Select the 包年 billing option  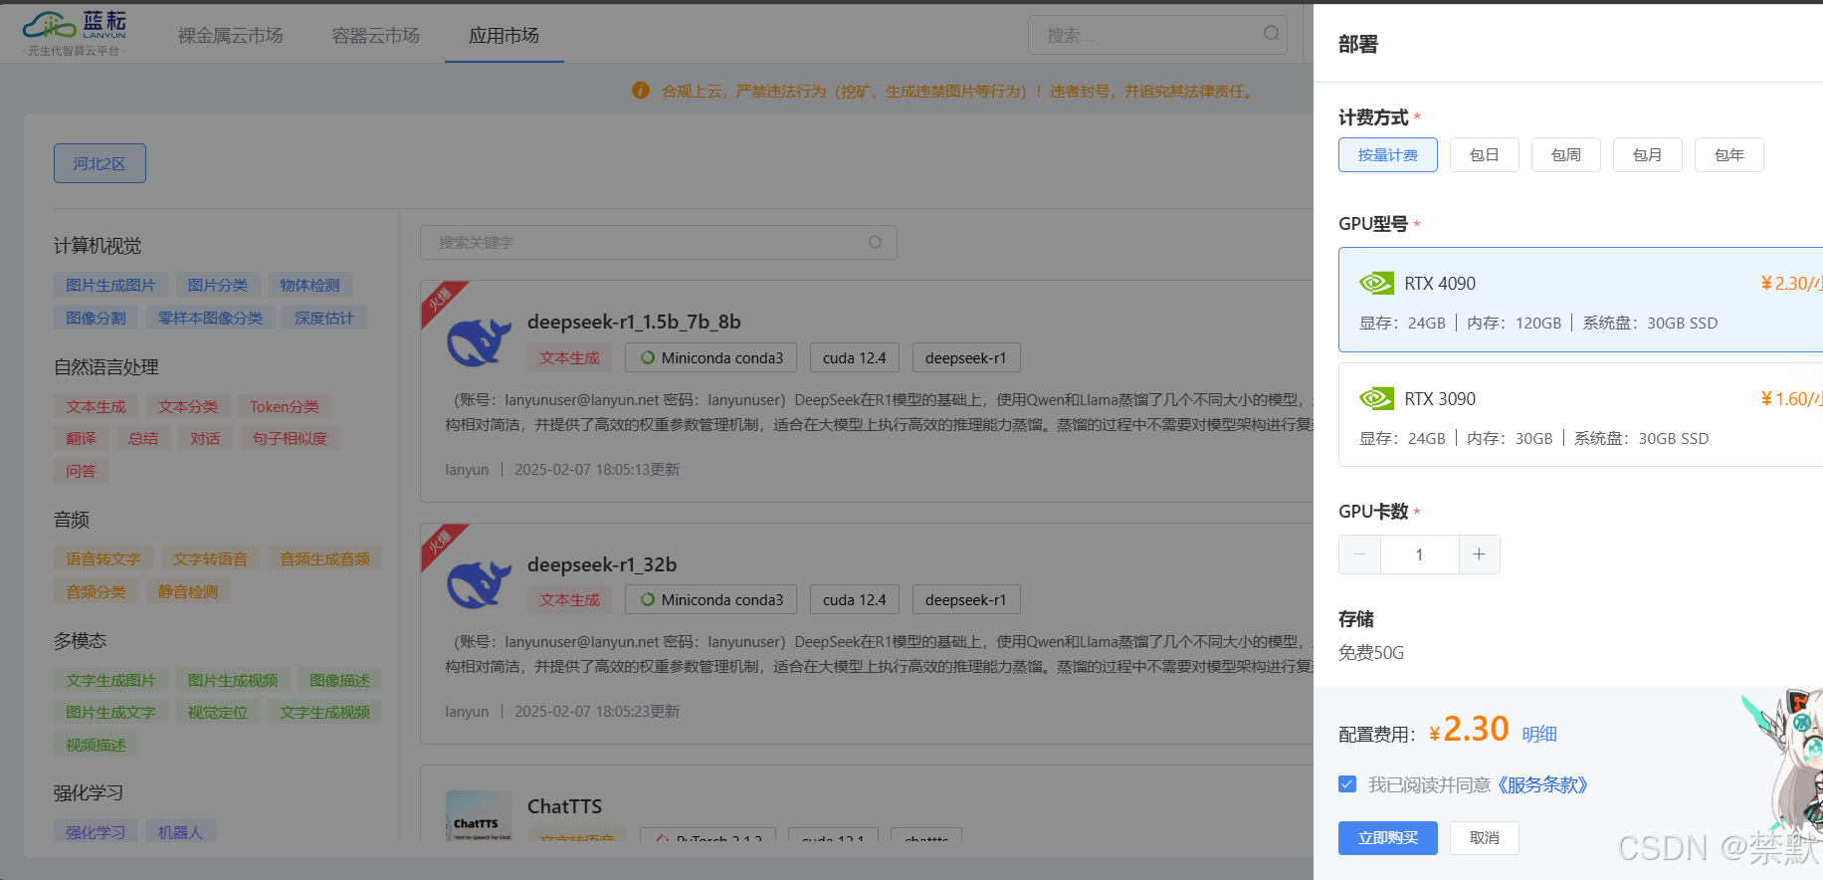(x=1728, y=155)
